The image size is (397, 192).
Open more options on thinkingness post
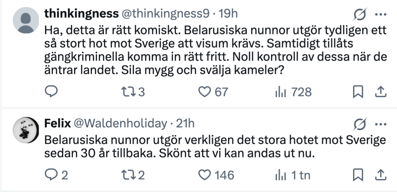pyautogui.click(x=380, y=14)
